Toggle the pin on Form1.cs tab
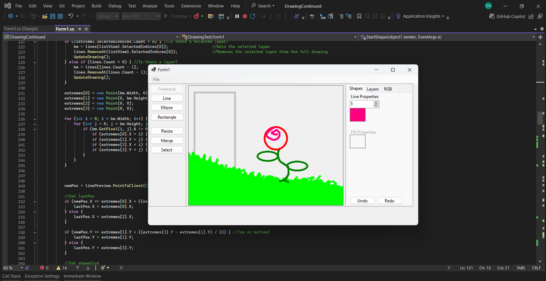Image resolution: width=546 pixels, height=281 pixels. (80, 29)
